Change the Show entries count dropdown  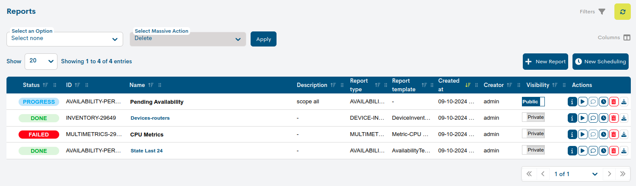point(41,61)
